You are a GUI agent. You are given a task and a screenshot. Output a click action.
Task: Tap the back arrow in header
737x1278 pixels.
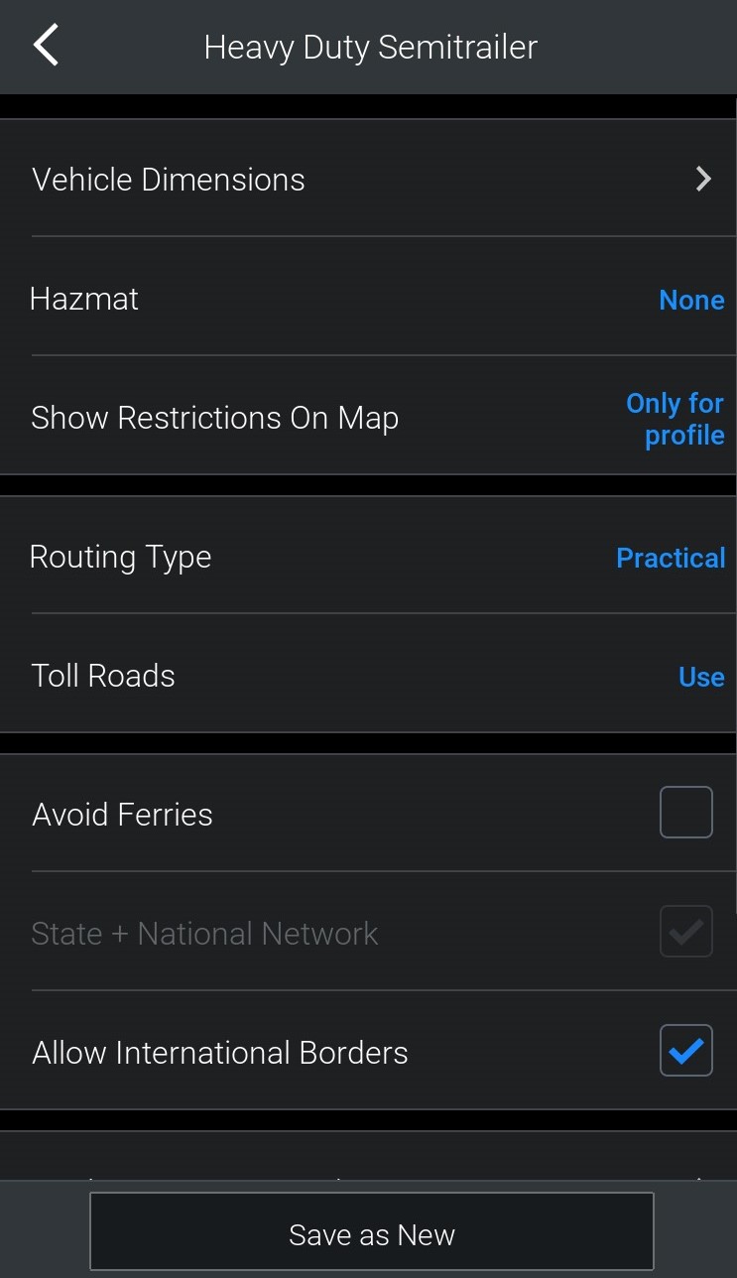47,47
